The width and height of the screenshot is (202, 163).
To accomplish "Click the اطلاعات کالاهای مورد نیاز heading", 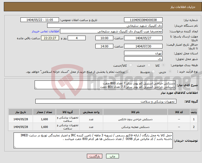I will tap(179, 93).
